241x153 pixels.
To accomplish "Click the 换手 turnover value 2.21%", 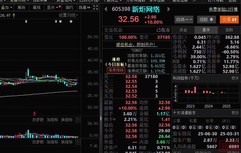I will (x=130, y=119).
